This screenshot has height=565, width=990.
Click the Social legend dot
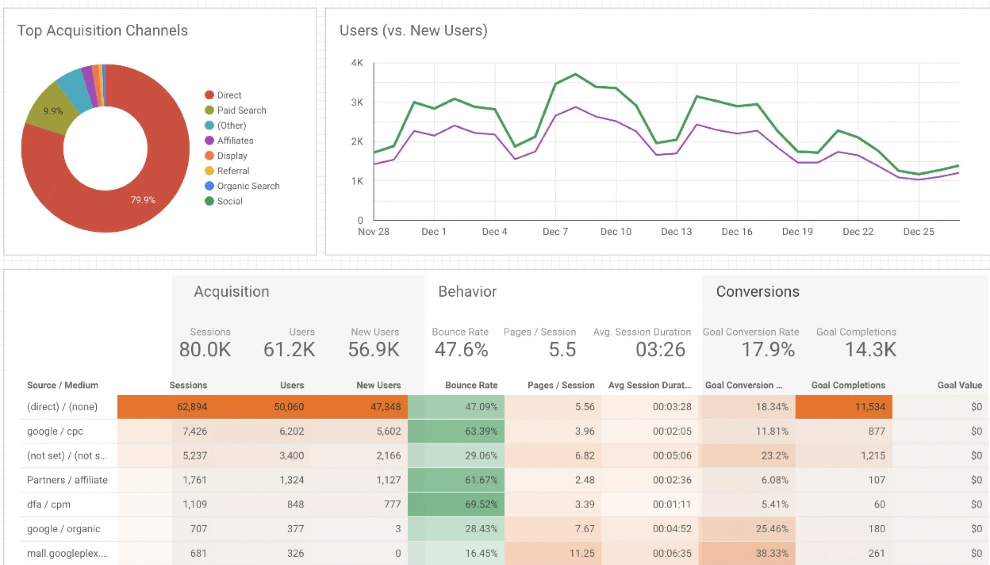click(209, 201)
